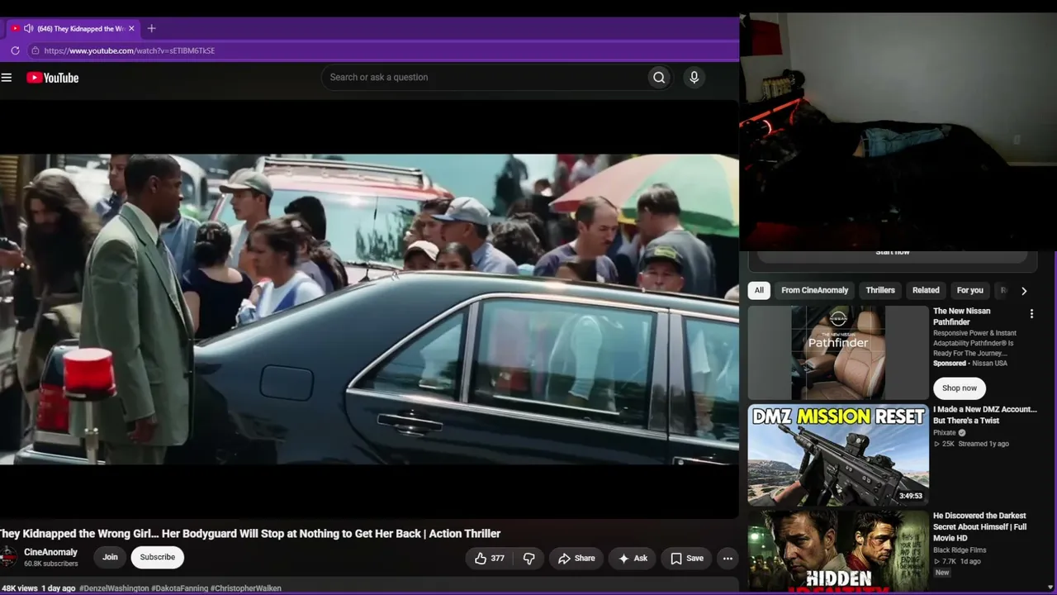Show more filter chips with the arrow
This screenshot has width=1057, height=595.
tap(1024, 291)
